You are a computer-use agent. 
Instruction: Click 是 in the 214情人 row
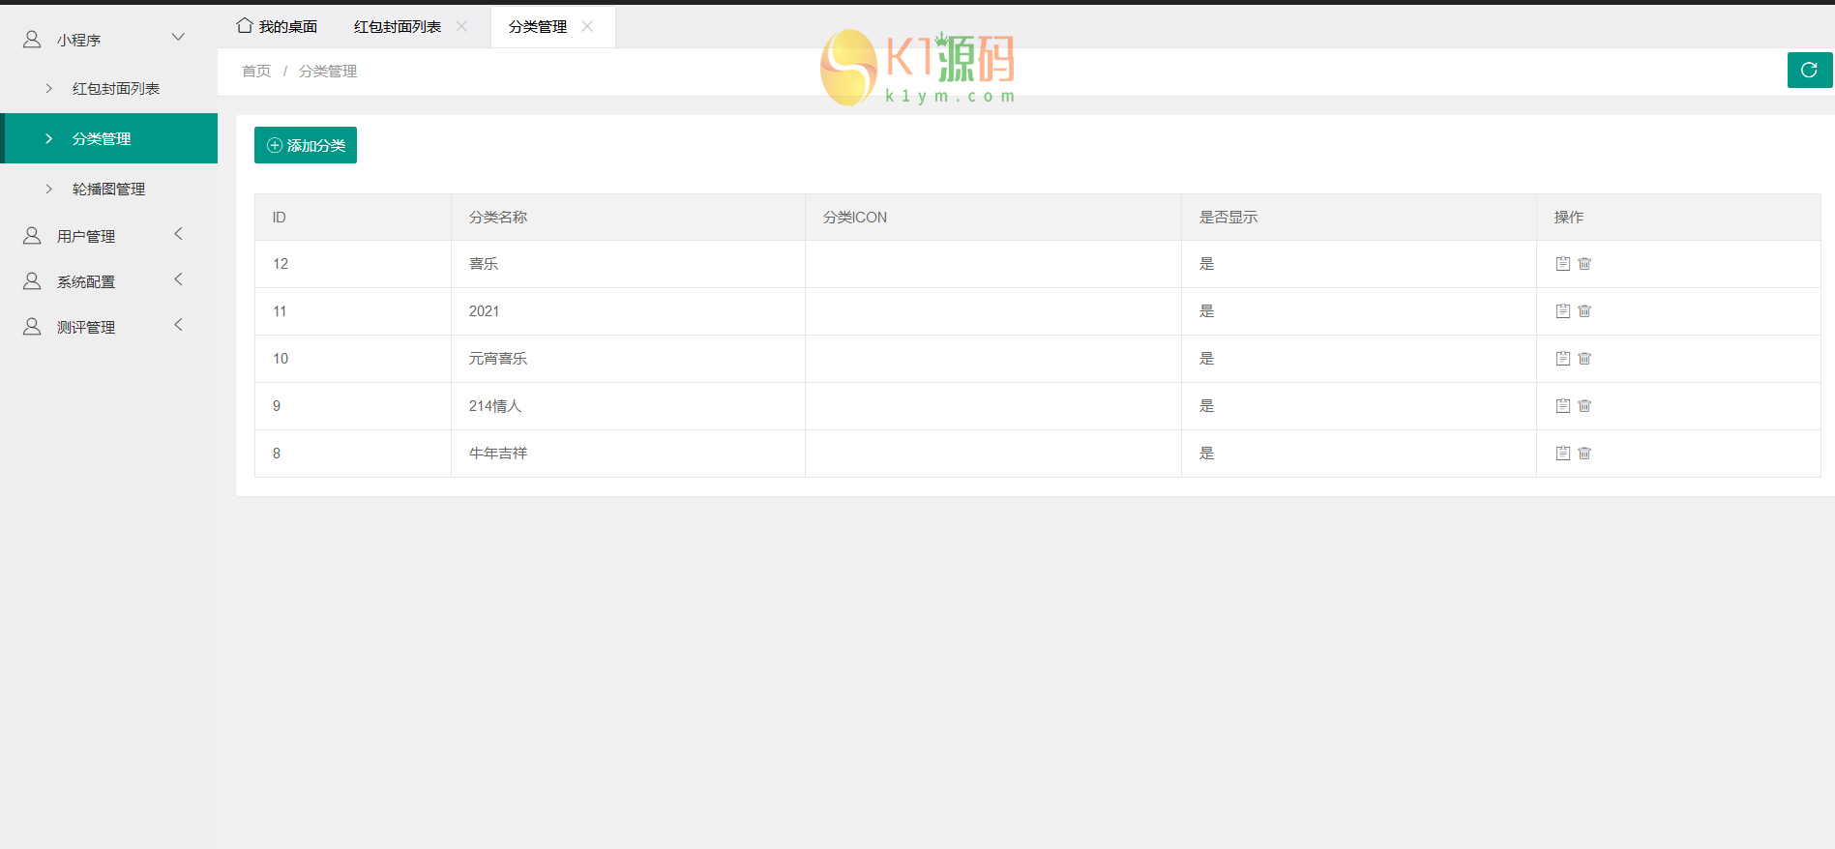1206,406
